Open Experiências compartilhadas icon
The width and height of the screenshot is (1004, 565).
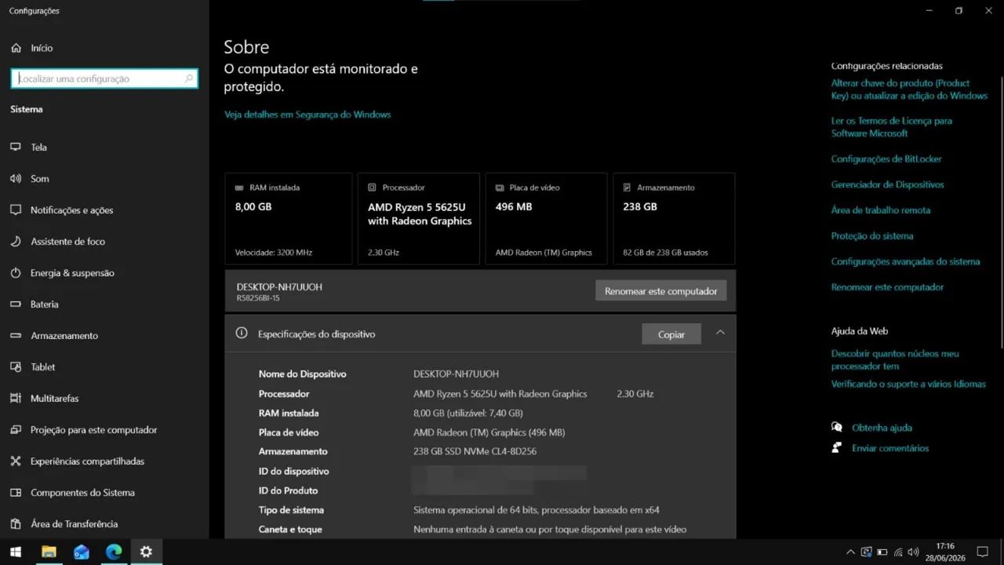coord(16,461)
